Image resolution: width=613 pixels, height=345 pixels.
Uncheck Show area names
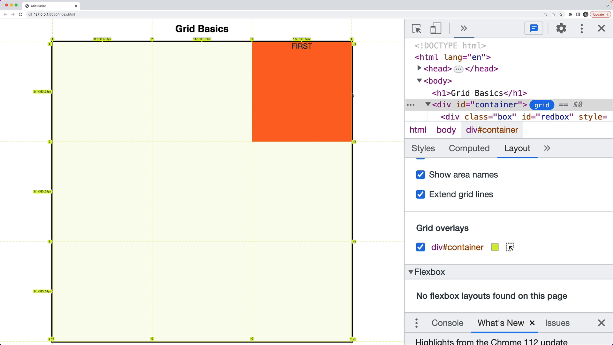(420, 175)
